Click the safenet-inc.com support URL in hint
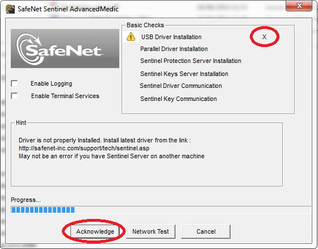Image resolution: width=318 pixels, height=249 pixels. 84,148
